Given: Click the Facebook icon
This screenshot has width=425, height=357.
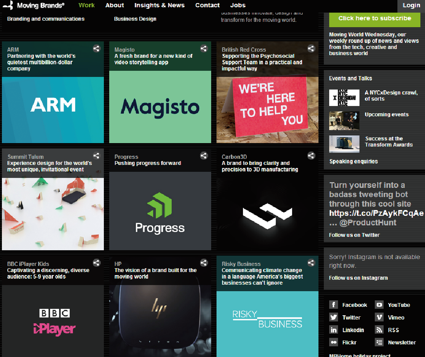Looking at the screenshot, I should coord(334,305).
